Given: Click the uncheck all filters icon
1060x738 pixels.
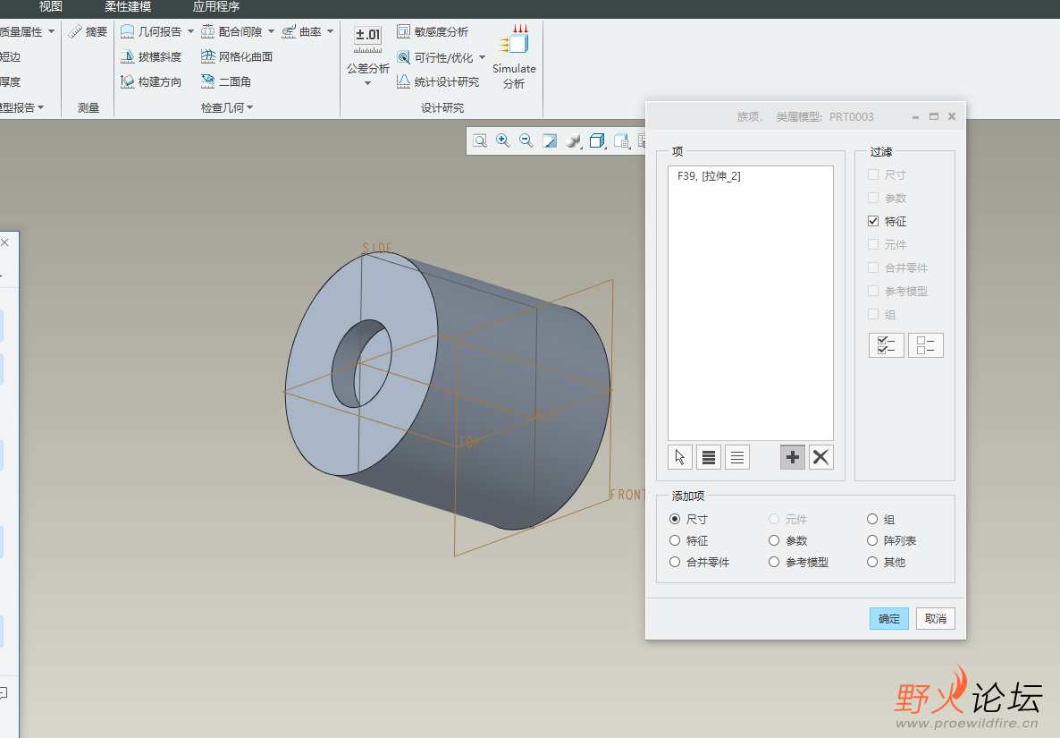Looking at the screenshot, I should click(925, 345).
